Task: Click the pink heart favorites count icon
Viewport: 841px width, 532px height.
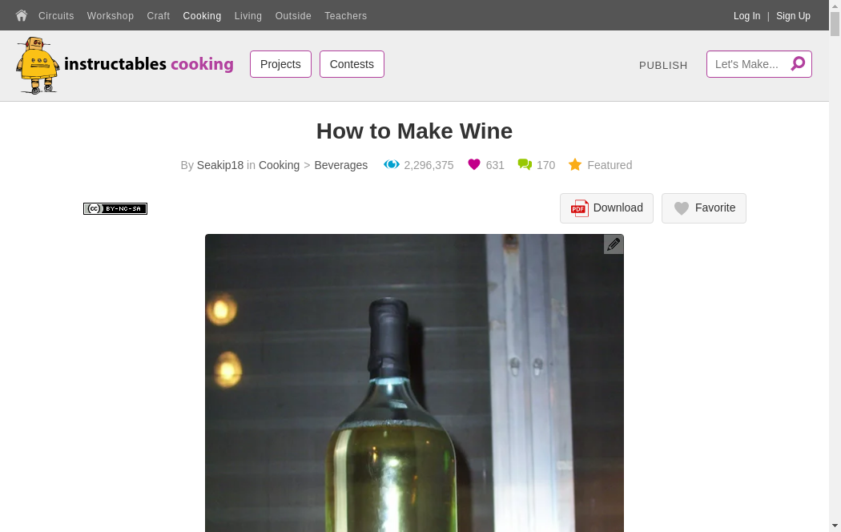Action: pos(474,164)
